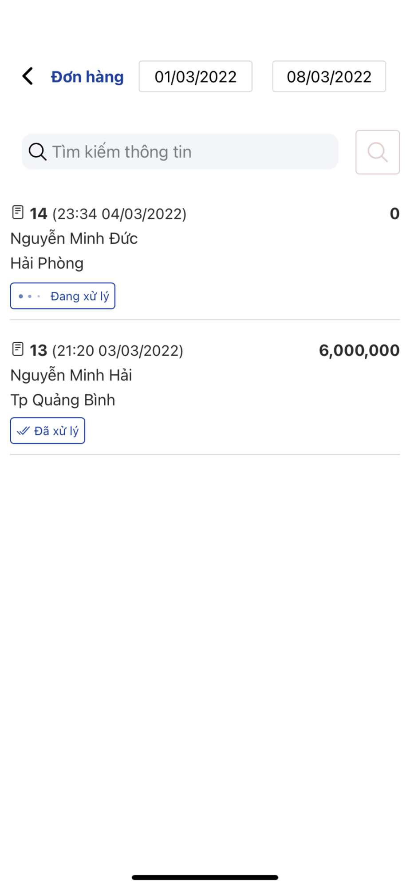Screen dimensions: 410x888
Task: Select customer Nguyễn Minh Hải
Action: (x=71, y=375)
